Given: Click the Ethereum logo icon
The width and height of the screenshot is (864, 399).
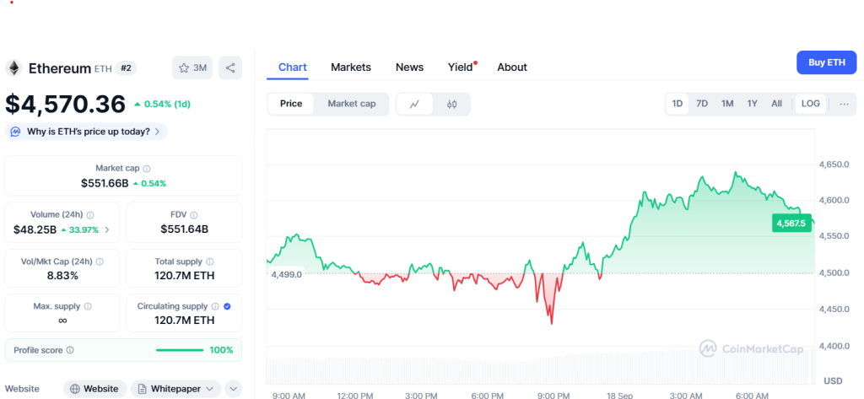Looking at the screenshot, I should (x=13, y=67).
